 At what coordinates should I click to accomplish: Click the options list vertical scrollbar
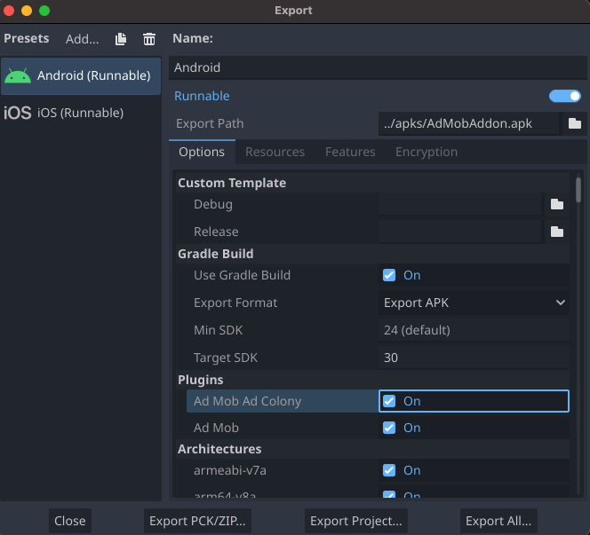click(x=578, y=190)
